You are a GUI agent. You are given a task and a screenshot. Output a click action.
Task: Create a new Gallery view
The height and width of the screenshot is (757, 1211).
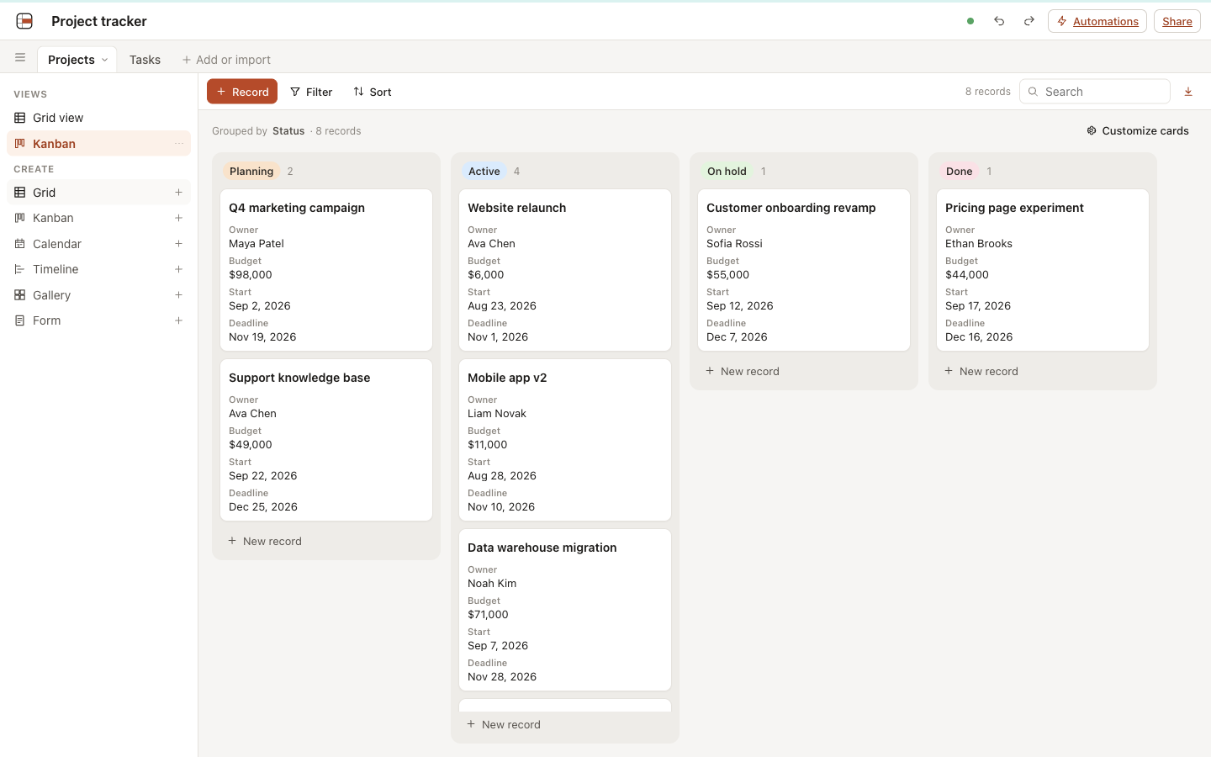(x=99, y=295)
